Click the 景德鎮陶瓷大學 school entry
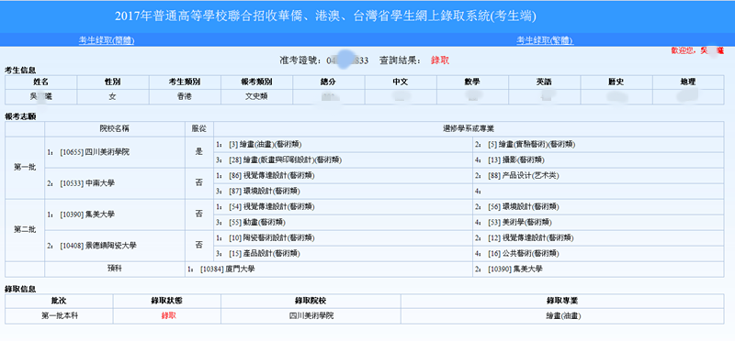 point(115,245)
